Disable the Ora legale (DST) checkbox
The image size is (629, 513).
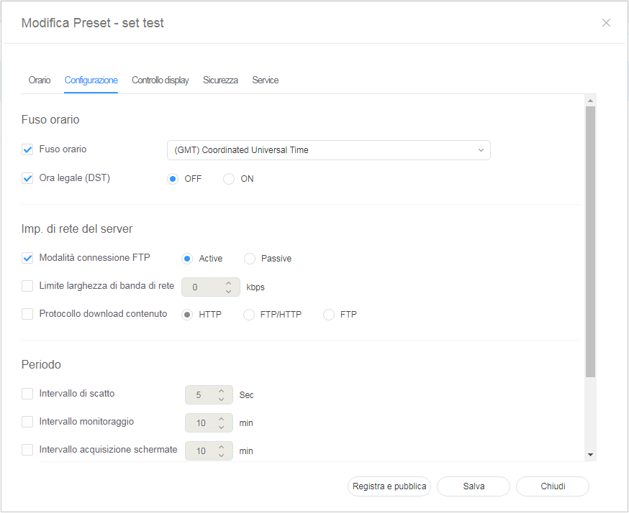[28, 178]
